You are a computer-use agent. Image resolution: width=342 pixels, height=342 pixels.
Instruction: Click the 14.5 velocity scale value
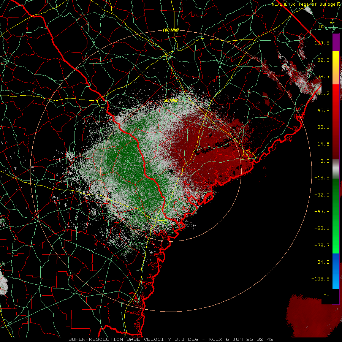[323, 144]
